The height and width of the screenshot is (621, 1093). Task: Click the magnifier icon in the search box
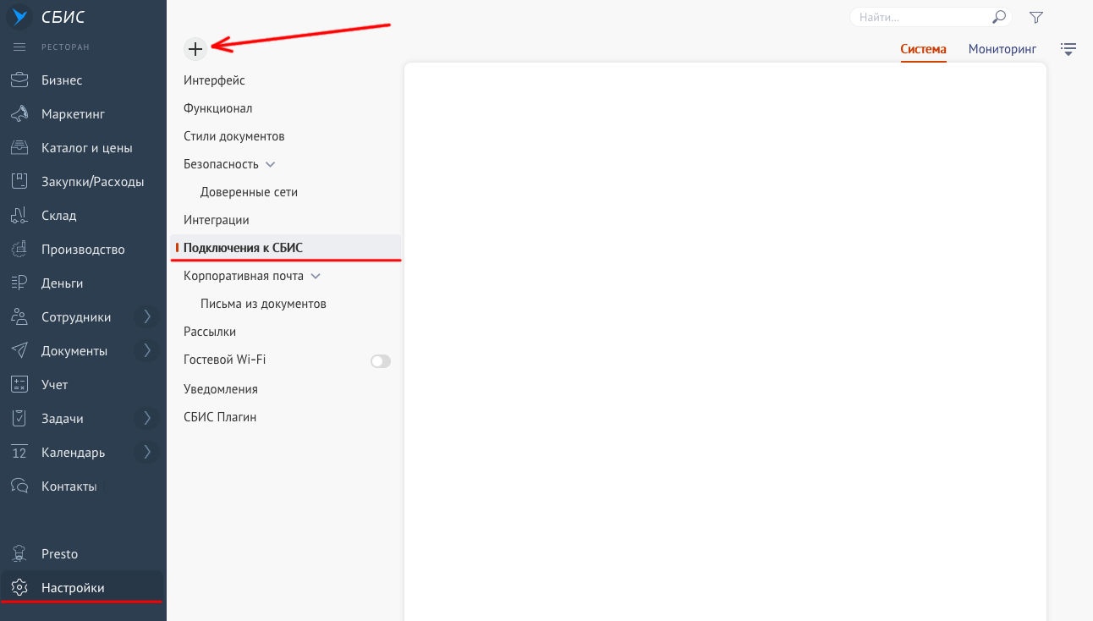[x=999, y=17]
